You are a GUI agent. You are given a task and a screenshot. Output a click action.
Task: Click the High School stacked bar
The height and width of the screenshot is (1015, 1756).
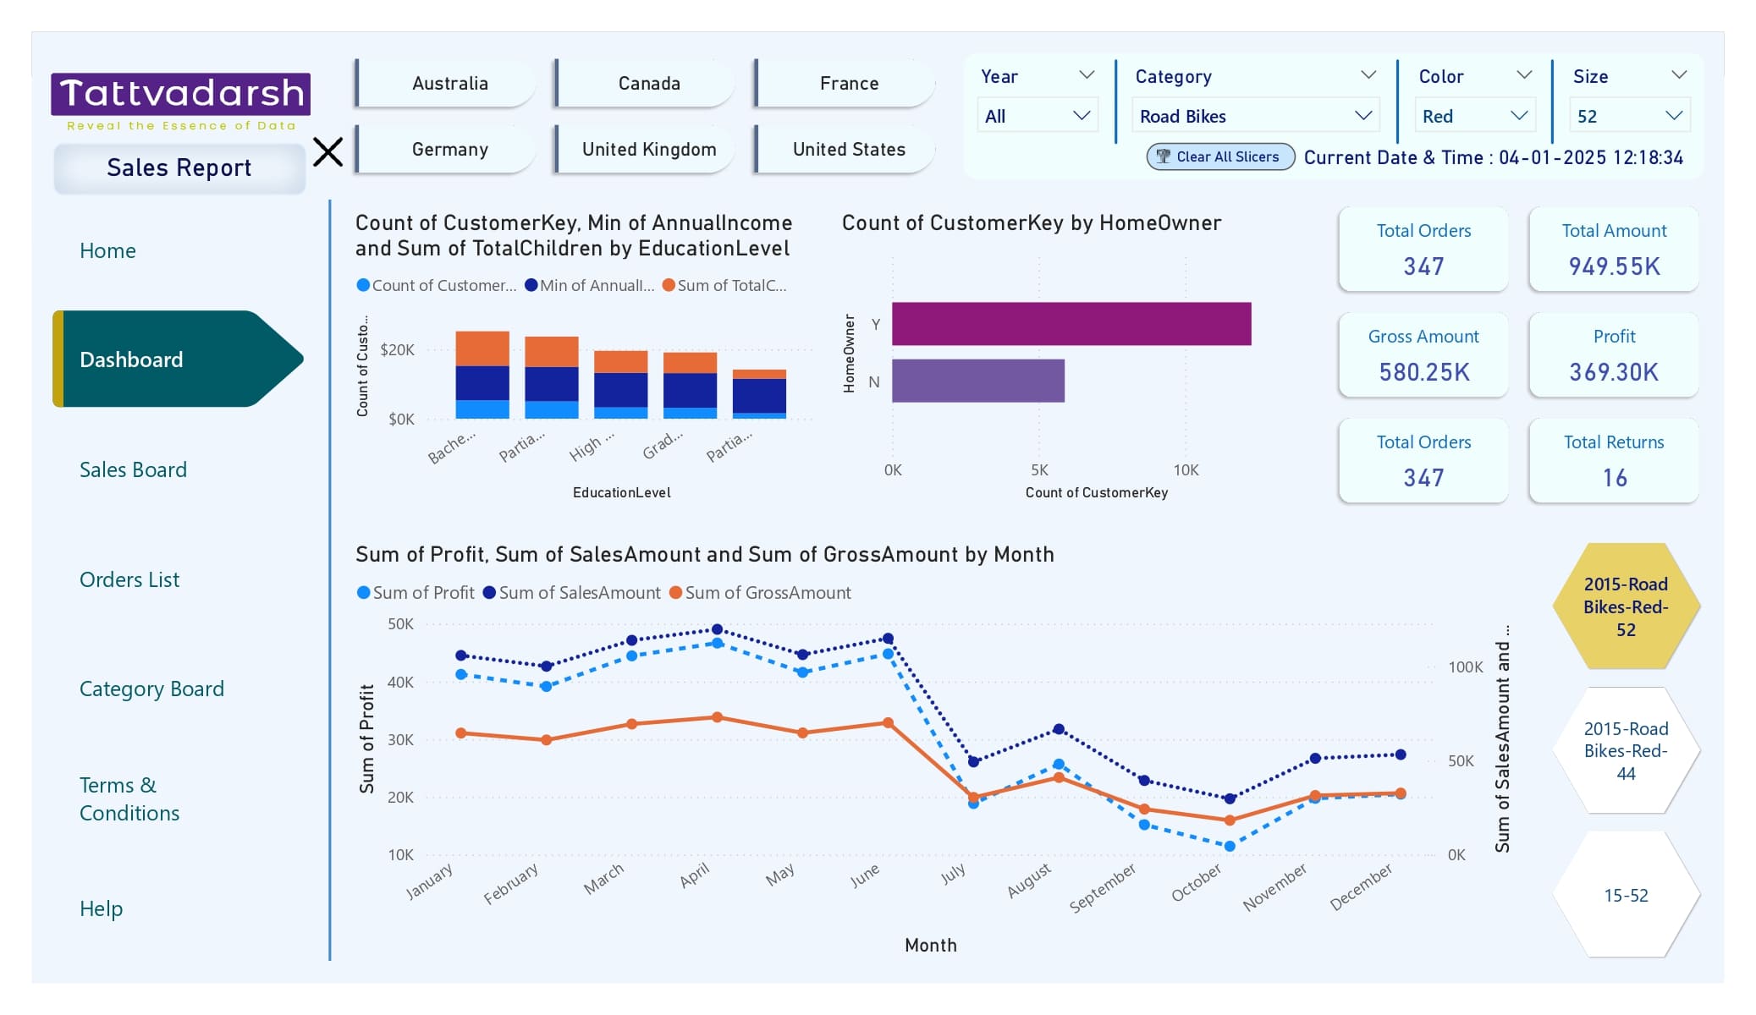tap(620, 385)
